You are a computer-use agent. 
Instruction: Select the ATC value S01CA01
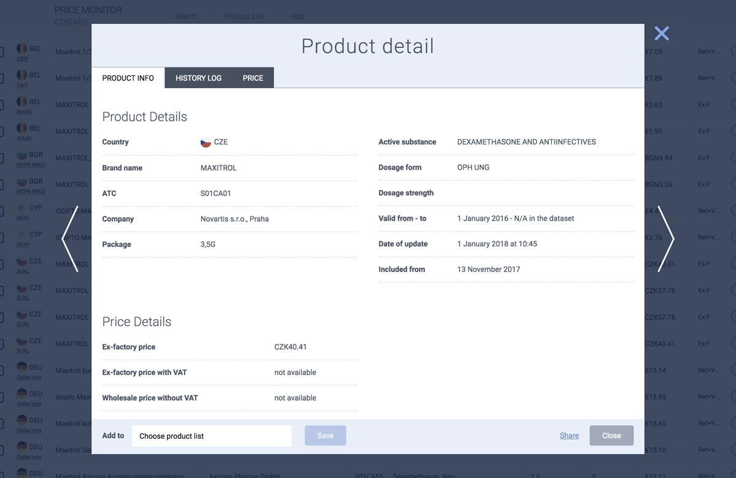tap(216, 194)
